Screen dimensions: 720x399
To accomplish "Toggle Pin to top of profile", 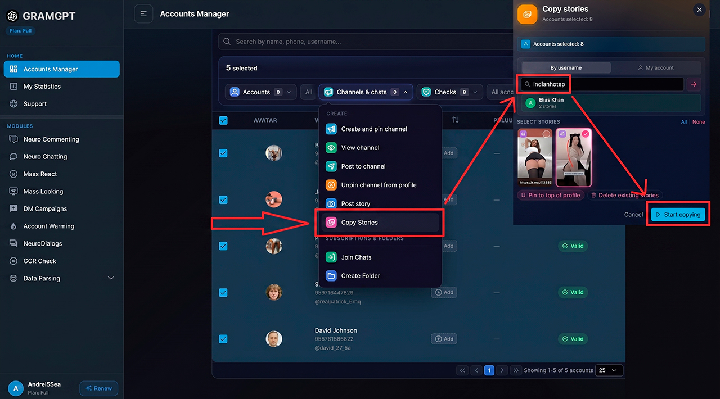I will pos(551,196).
